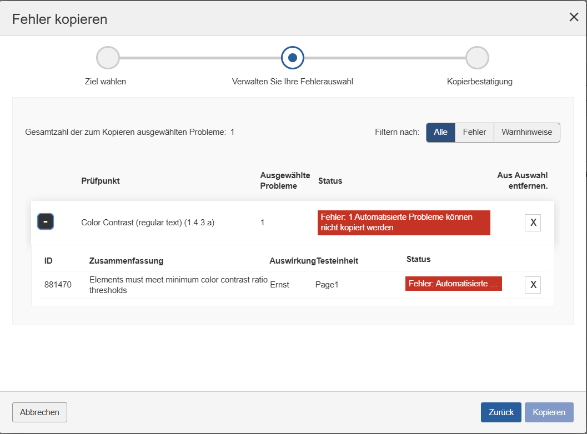Close the Fehler kopieren dialog

(x=574, y=17)
